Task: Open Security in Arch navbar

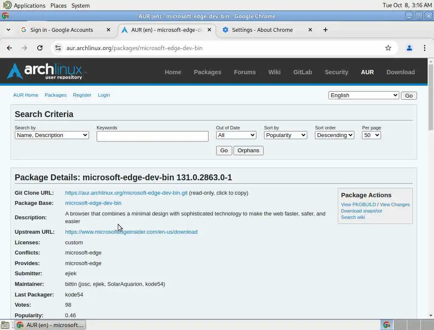Action: (336, 72)
